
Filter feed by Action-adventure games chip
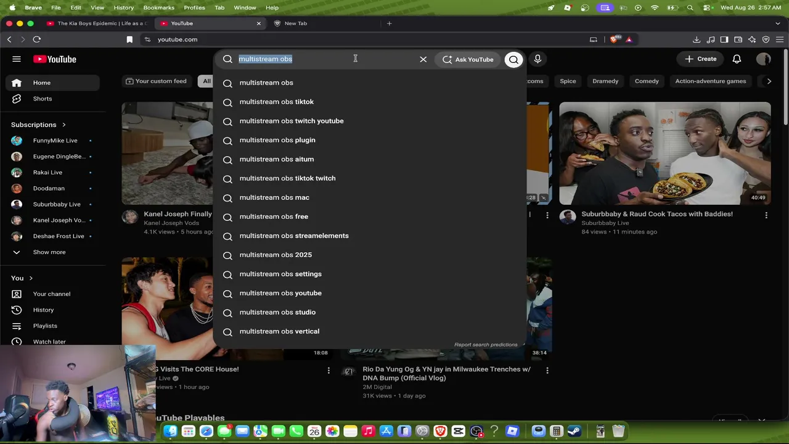710,81
